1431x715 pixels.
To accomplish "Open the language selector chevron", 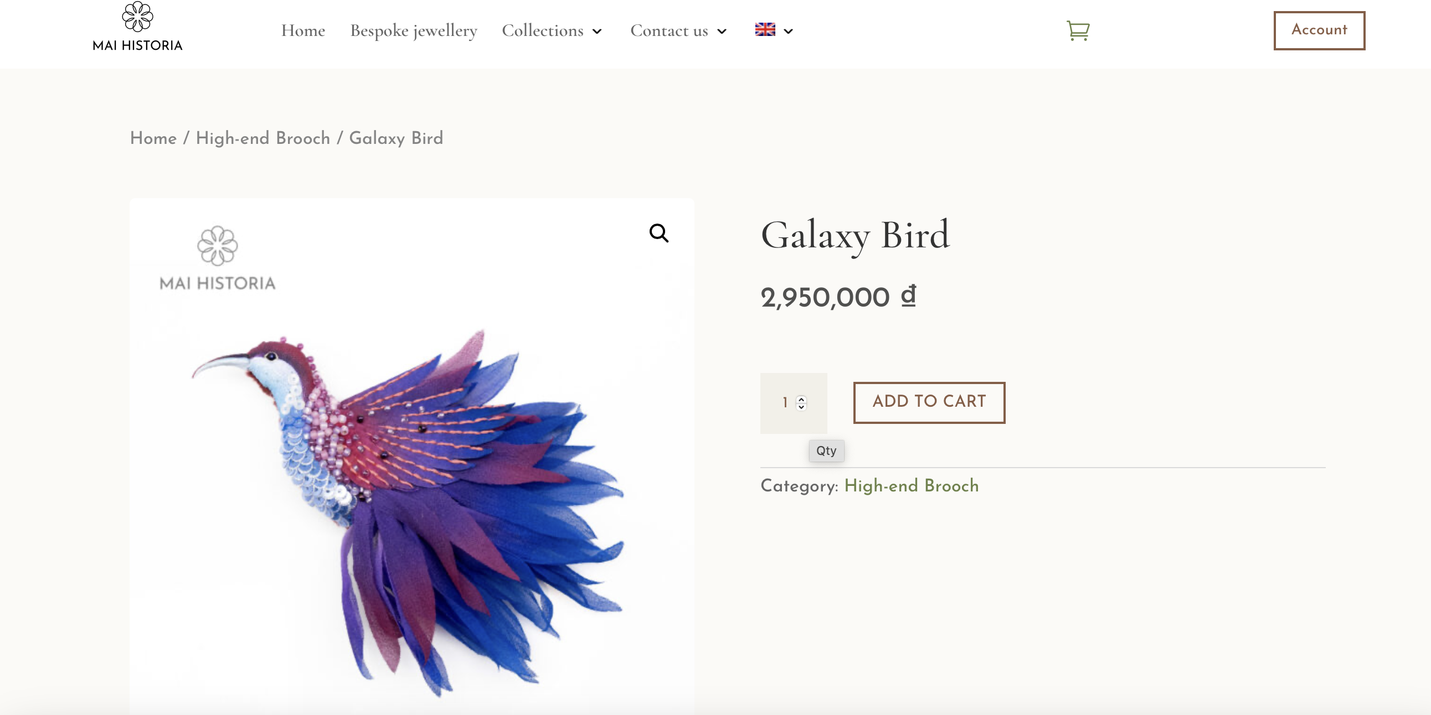I will (x=788, y=32).
